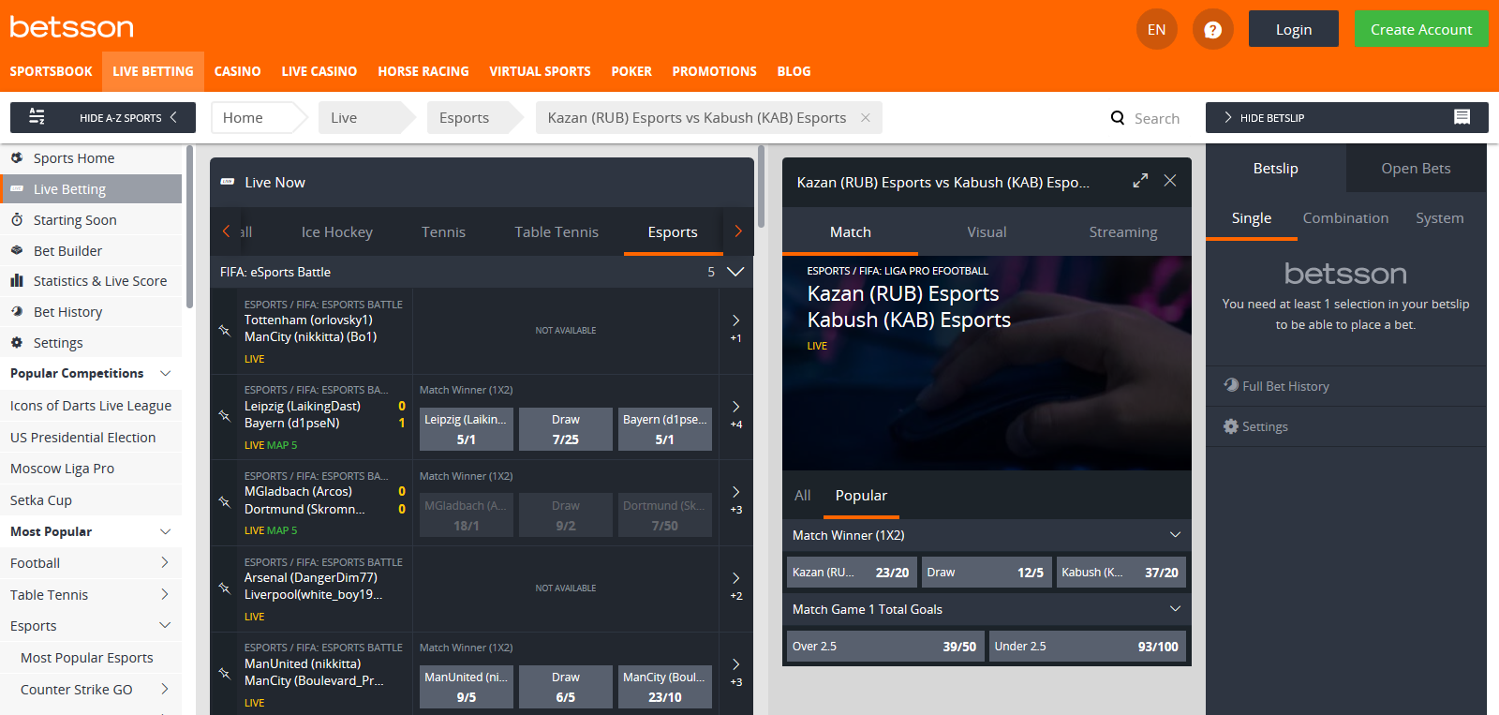Go to Horse Racing in top menu
The image size is (1499, 715).
[423, 71]
